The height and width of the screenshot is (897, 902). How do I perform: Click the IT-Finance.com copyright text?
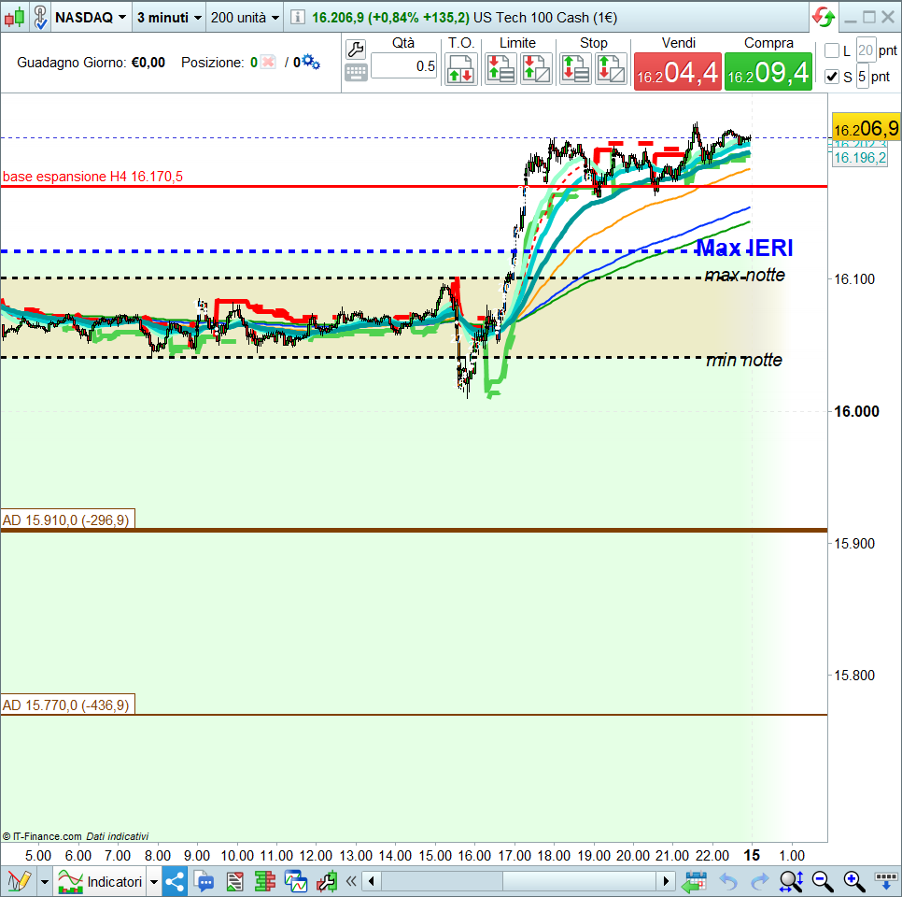42,836
